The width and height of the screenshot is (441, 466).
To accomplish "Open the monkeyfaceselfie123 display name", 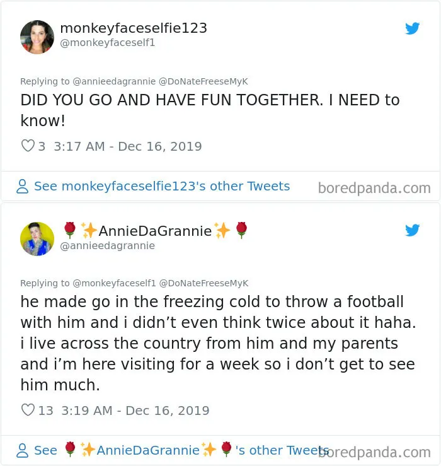I will point(134,28).
